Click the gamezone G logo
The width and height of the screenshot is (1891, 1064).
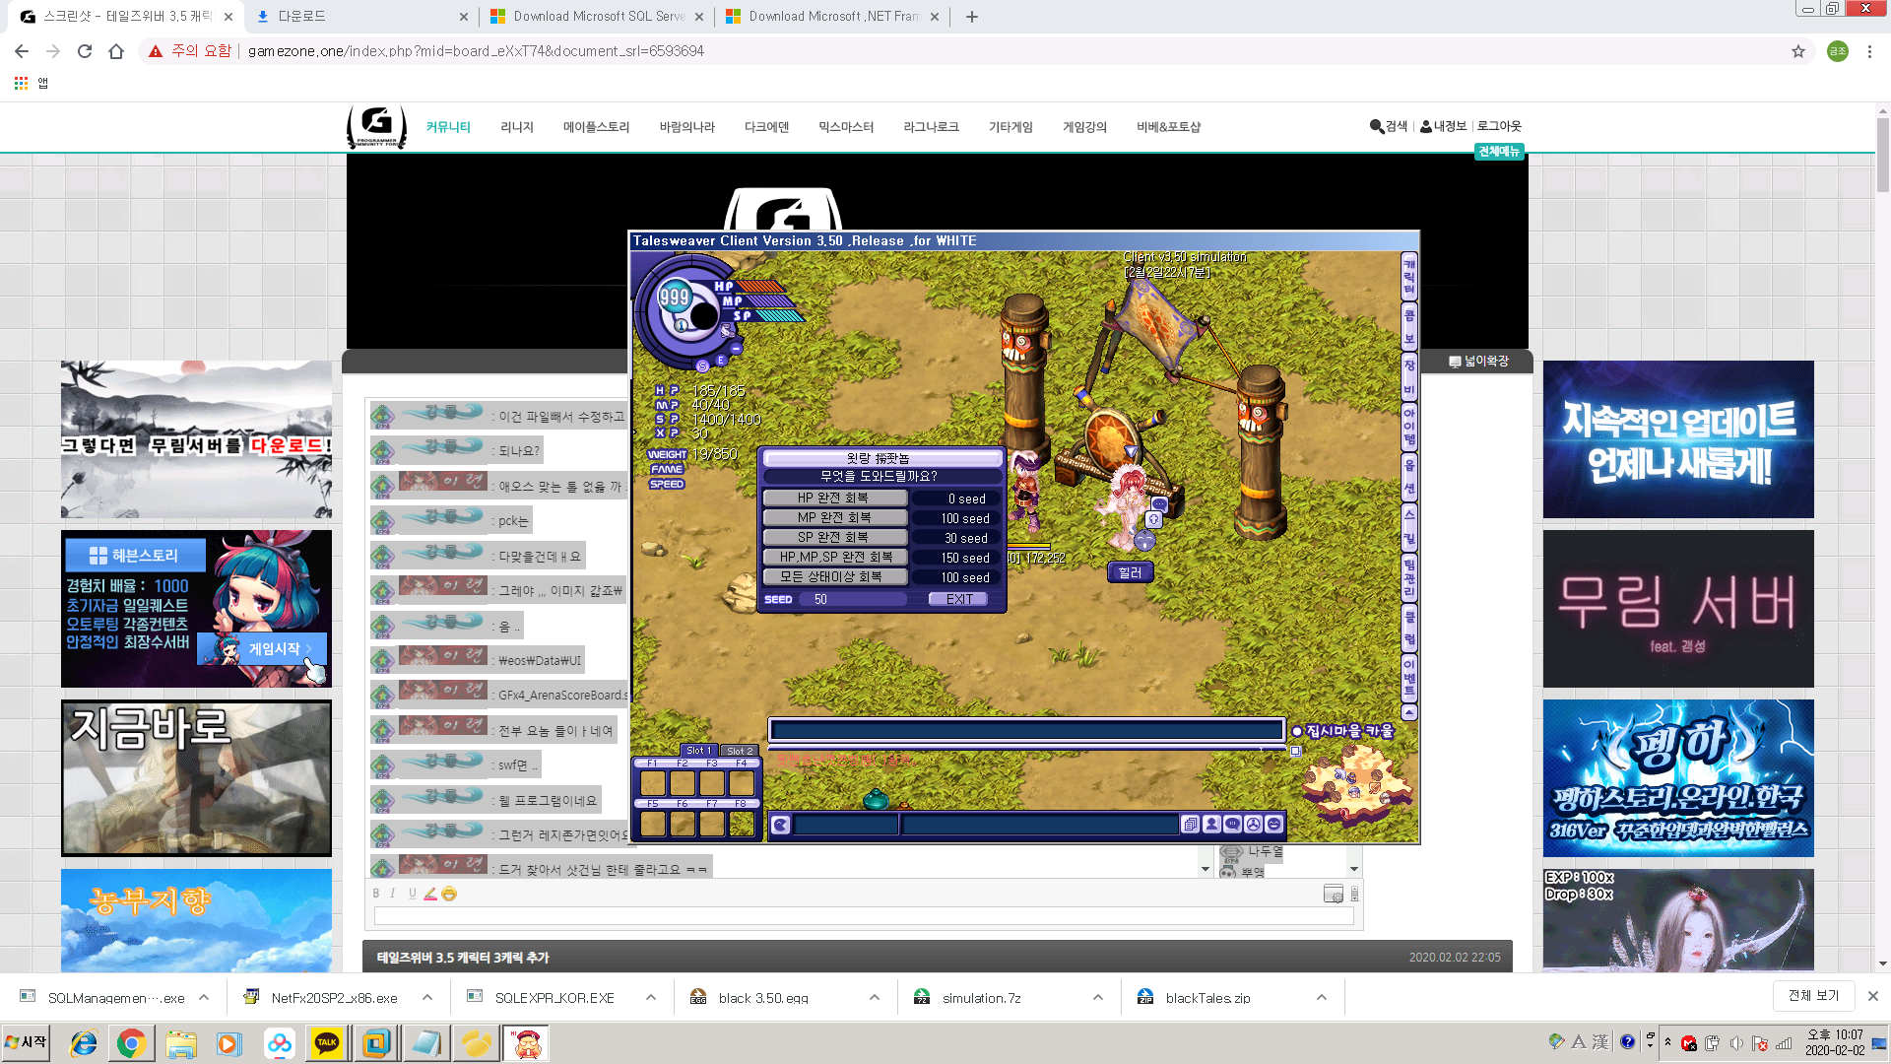(x=376, y=126)
